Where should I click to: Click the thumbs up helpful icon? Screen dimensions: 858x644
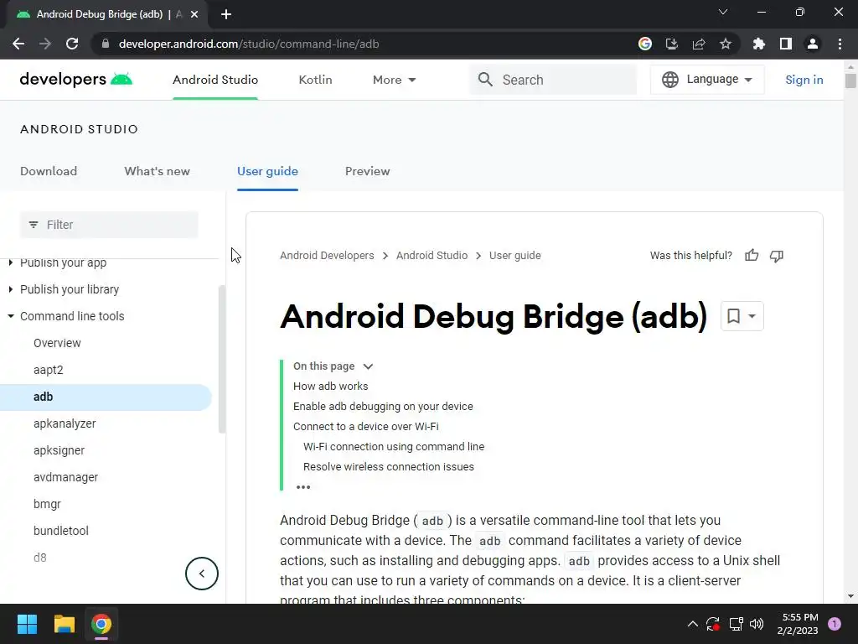coord(752,255)
